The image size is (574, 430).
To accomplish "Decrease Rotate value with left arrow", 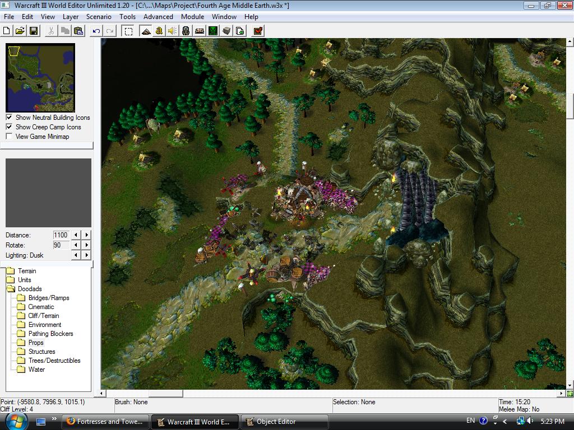I will pos(76,245).
